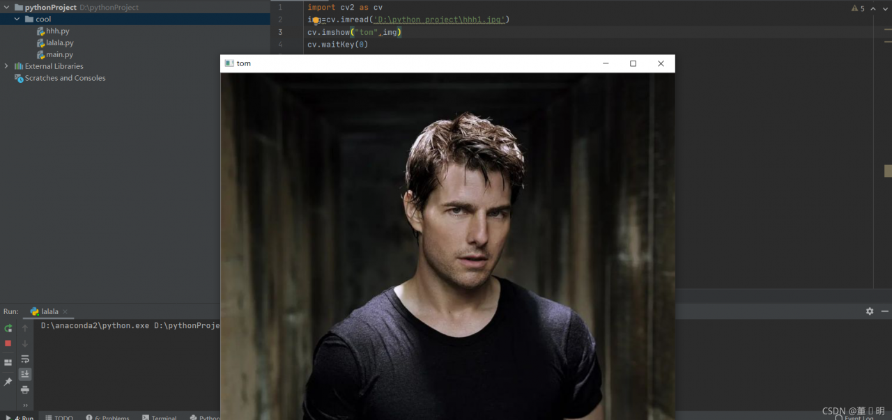Toggle scroll to end of console output
This screenshot has height=420, width=892.
point(25,374)
